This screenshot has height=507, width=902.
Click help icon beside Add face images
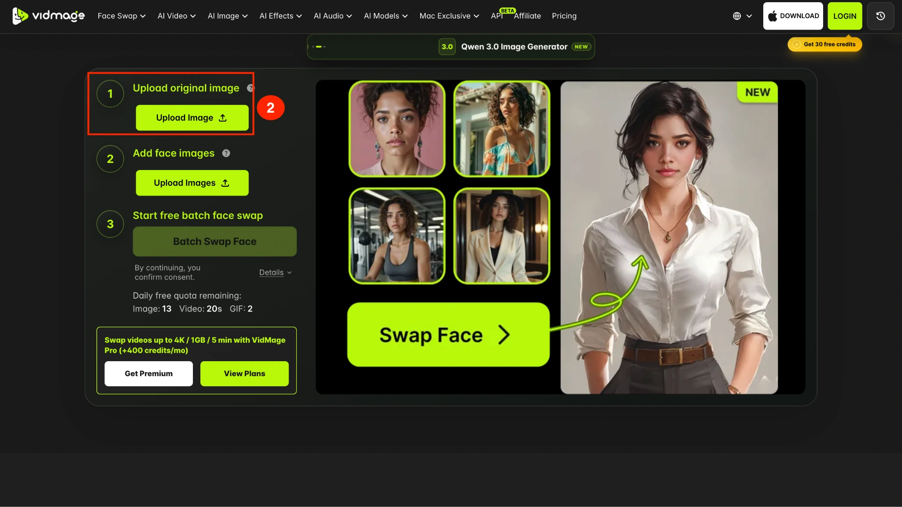(x=226, y=153)
